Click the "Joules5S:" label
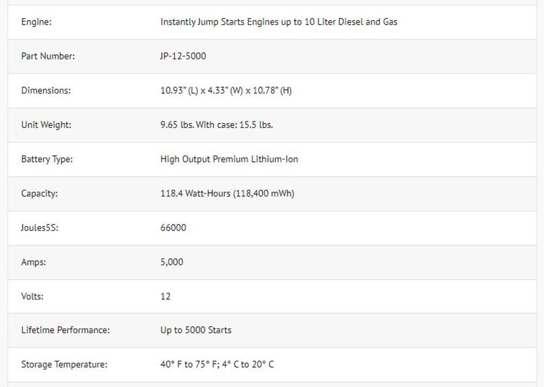Viewport: 544px width, 387px height. point(40,228)
